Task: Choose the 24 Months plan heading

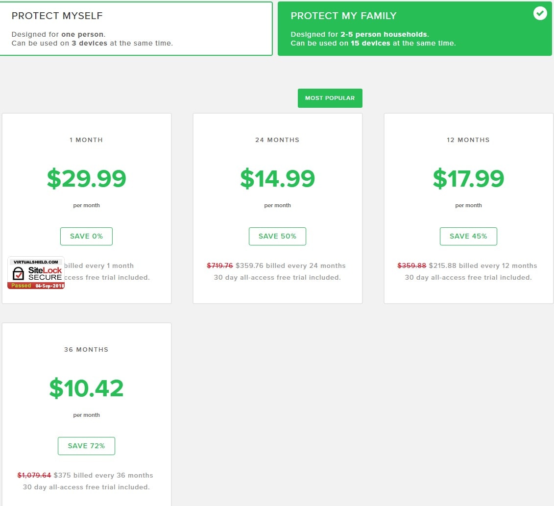Action: [x=277, y=140]
